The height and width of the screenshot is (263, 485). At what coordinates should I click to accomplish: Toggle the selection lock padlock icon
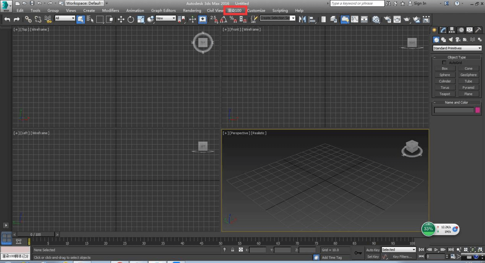232,250
